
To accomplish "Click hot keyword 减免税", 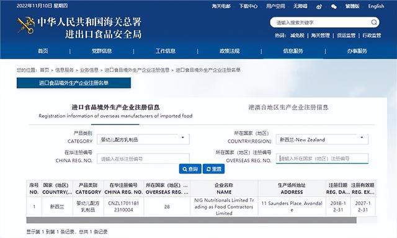I will [297, 35].
